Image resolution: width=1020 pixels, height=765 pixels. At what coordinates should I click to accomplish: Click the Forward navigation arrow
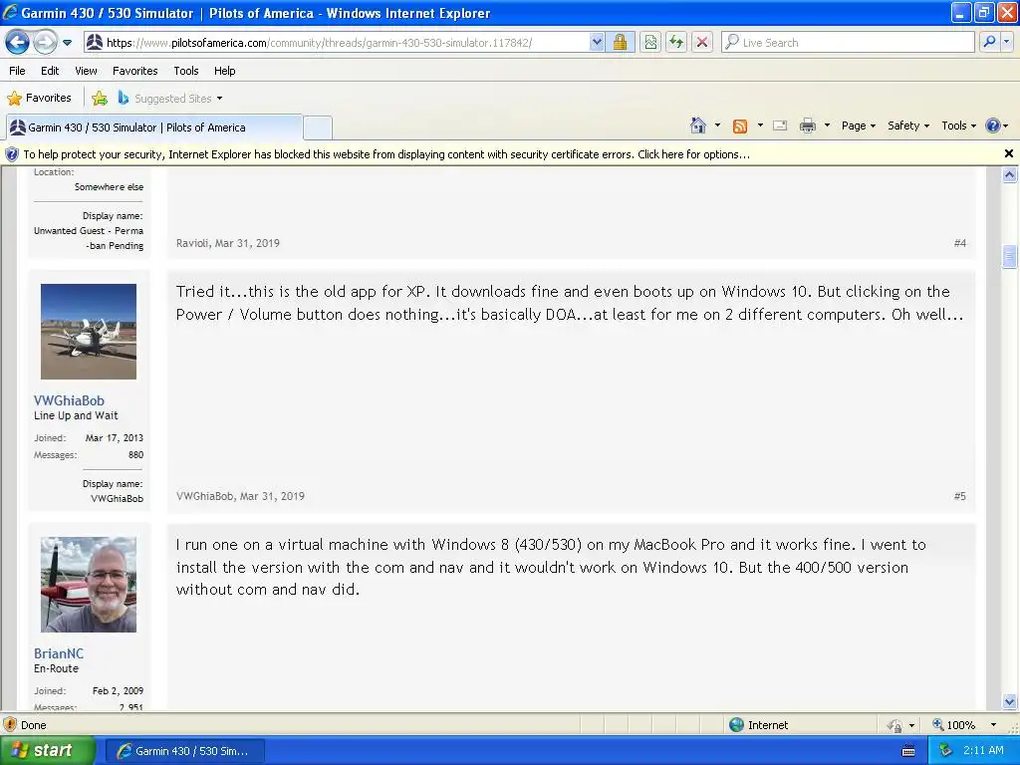click(x=45, y=42)
